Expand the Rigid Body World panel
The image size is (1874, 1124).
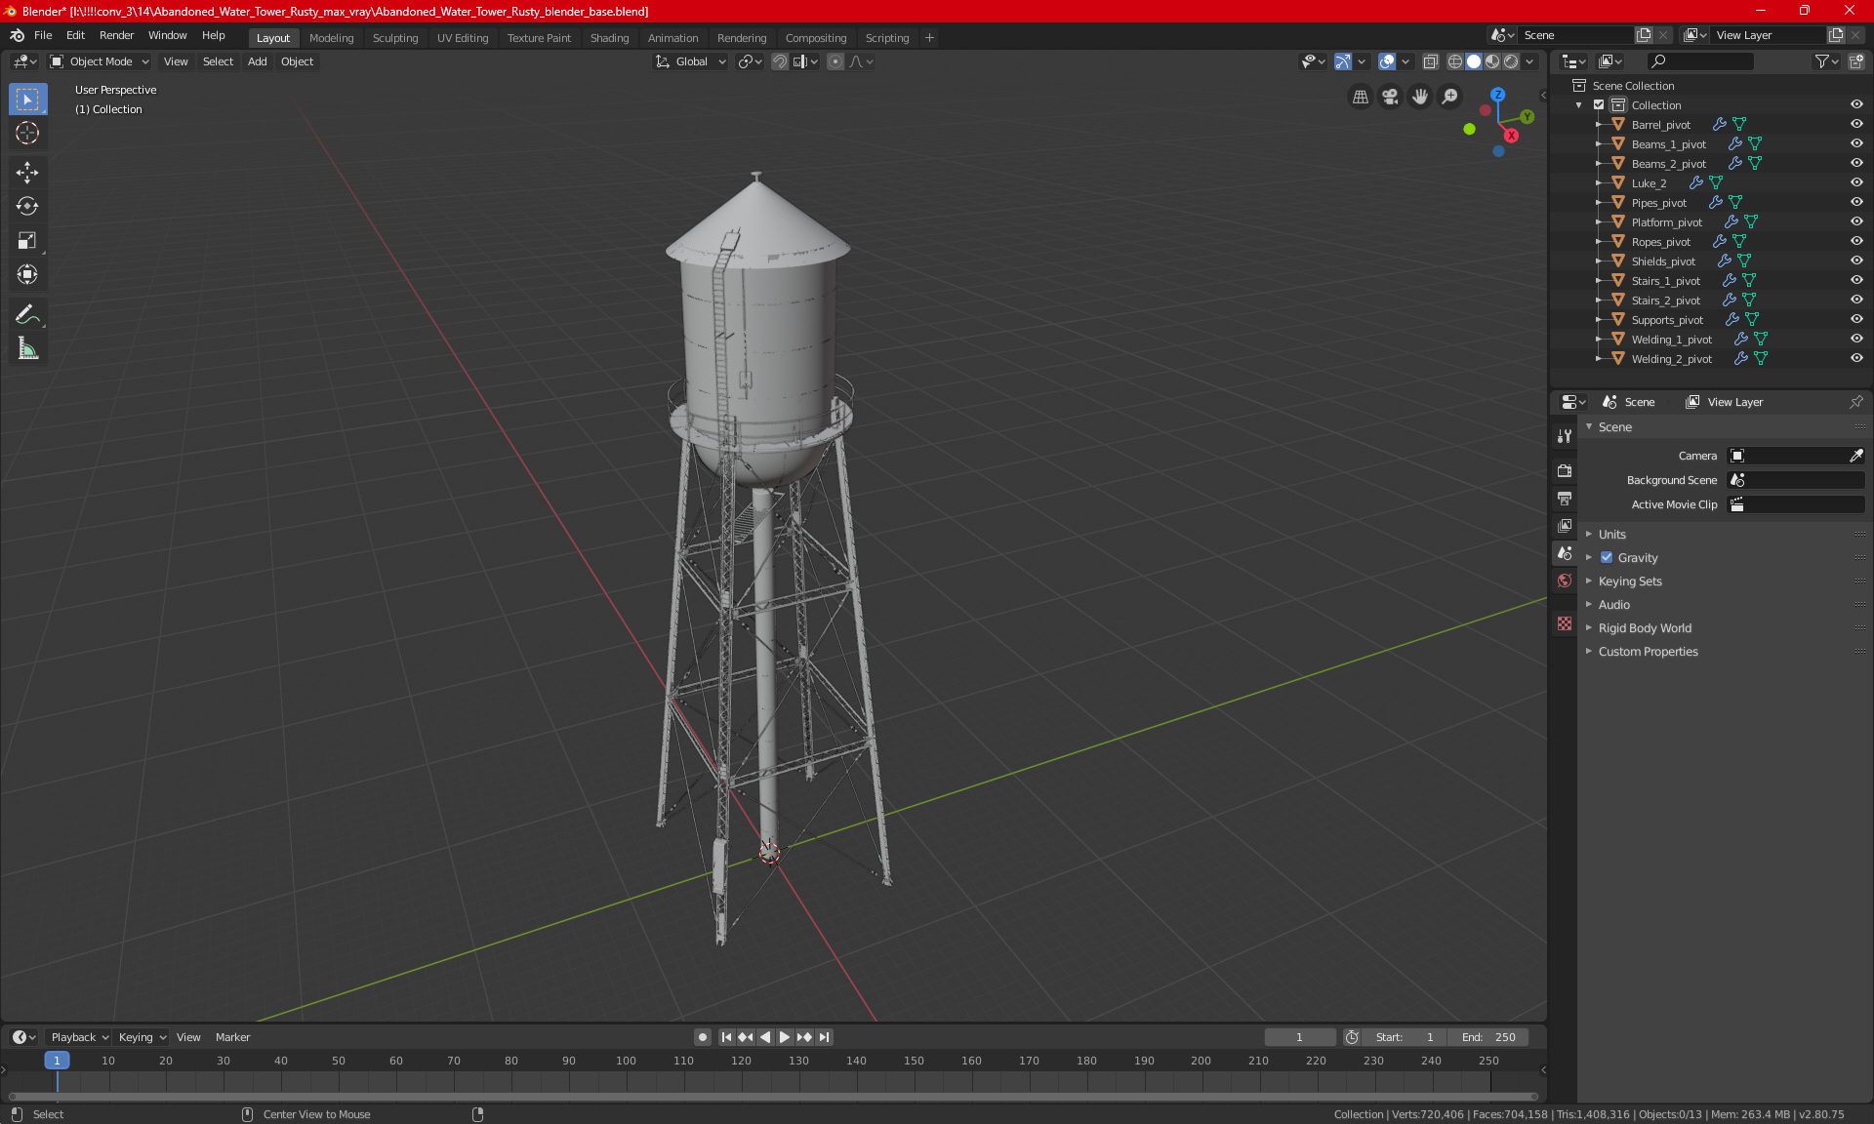point(1645,627)
